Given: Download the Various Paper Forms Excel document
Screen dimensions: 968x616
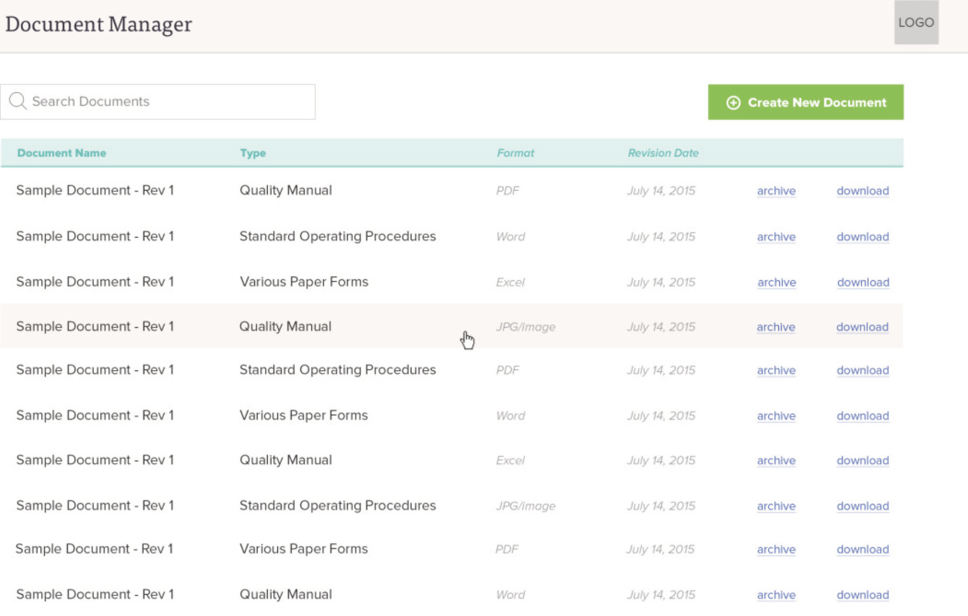Looking at the screenshot, I should pyautogui.click(x=863, y=282).
